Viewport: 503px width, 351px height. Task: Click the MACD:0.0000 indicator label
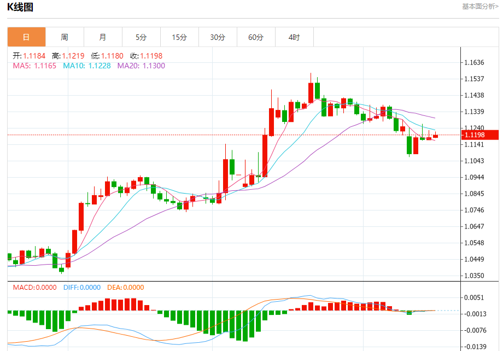tap(34, 288)
